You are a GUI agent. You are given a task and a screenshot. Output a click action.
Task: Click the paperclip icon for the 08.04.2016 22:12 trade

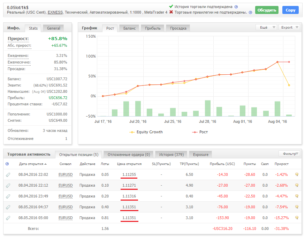(x=8, y=186)
